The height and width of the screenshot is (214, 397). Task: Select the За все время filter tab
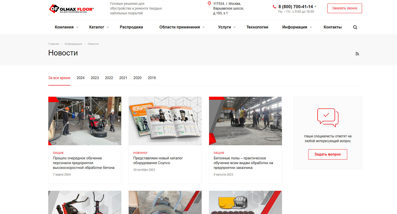pyautogui.click(x=59, y=78)
